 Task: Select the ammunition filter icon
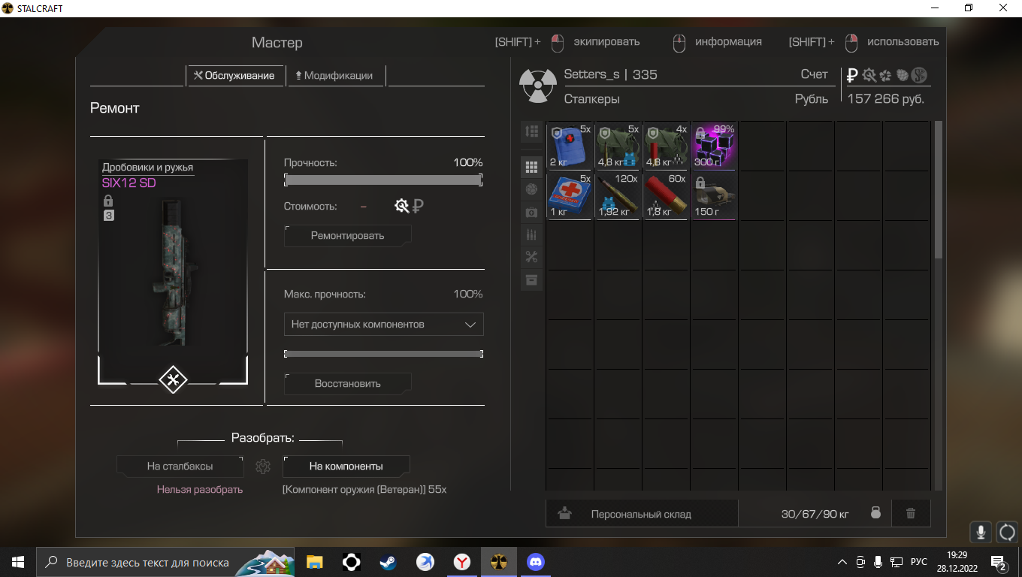point(532,235)
